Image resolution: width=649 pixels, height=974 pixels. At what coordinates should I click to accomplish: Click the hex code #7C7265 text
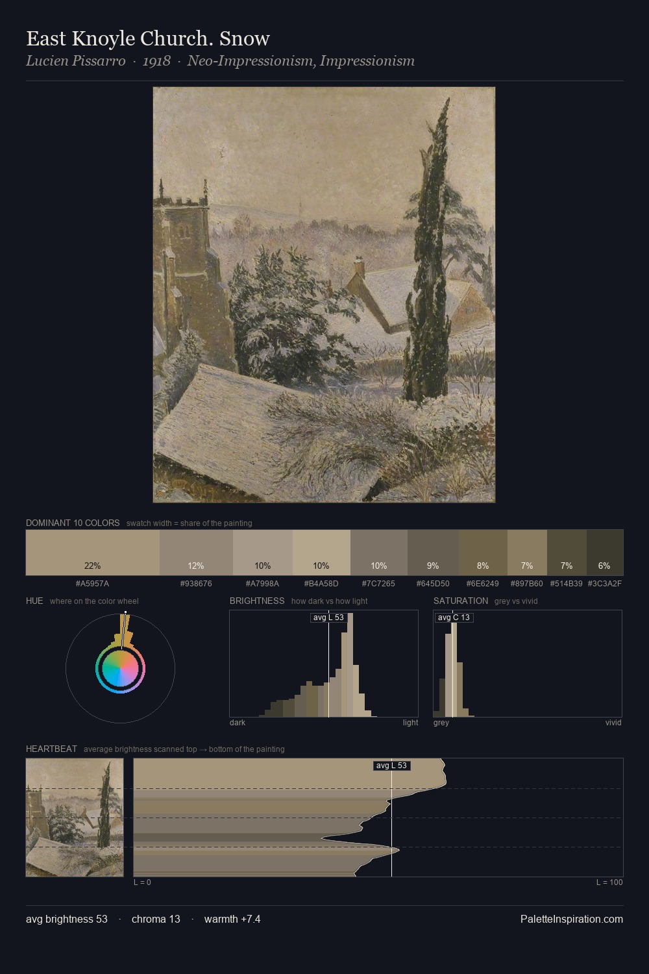(378, 584)
